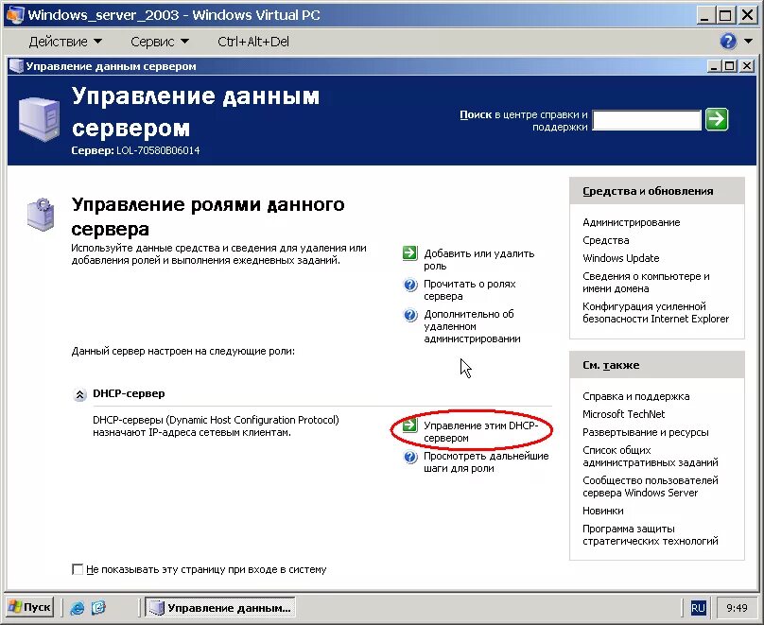
Task: Open Управление этим DHCP-сервером link
Action: tap(481, 431)
